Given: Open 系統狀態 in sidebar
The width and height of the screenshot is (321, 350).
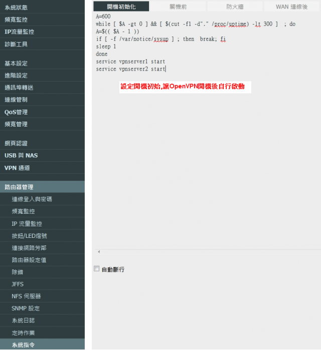Looking at the screenshot, I should coord(42,7).
